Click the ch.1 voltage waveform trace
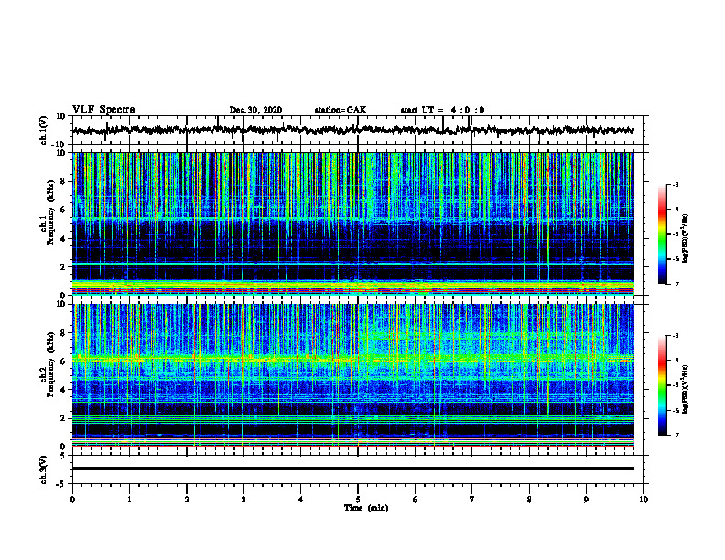 (352, 130)
